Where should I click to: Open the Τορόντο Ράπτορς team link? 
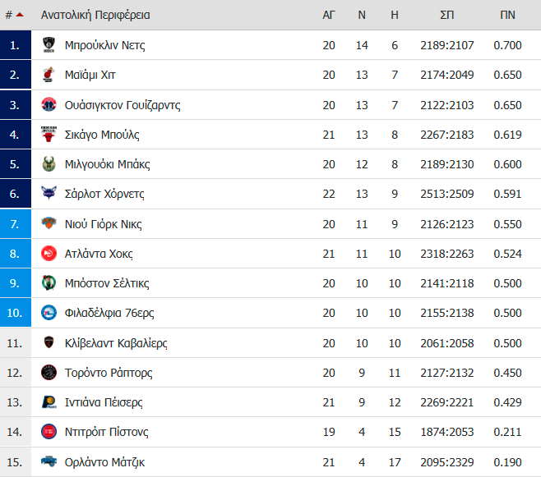(x=109, y=373)
